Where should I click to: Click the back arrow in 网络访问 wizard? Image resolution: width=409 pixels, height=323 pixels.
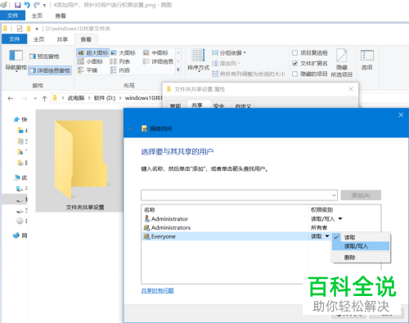pyautogui.click(x=130, y=128)
